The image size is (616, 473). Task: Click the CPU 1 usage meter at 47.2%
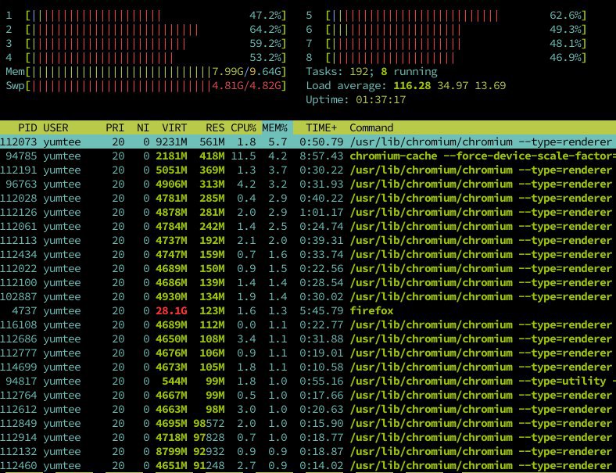(145, 16)
